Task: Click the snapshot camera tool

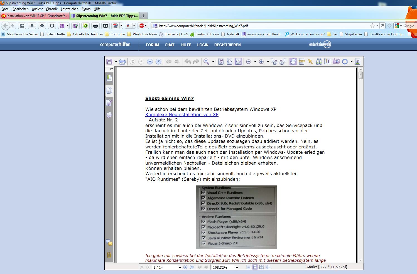Action: pos(336,62)
